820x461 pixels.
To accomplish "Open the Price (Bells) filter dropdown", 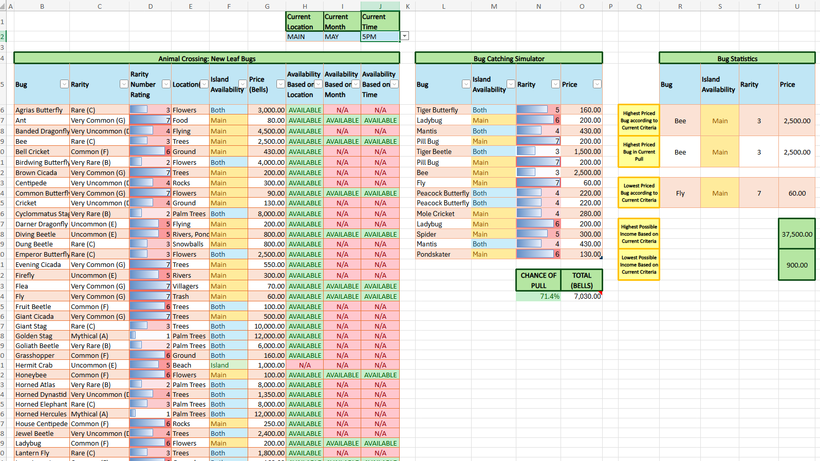I will pos(281,84).
